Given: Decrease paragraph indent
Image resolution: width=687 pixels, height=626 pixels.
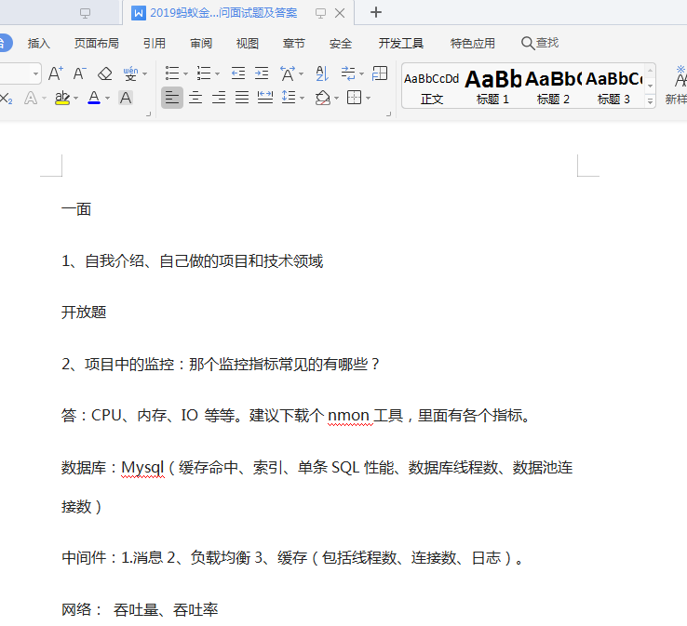Looking at the screenshot, I should [x=238, y=73].
